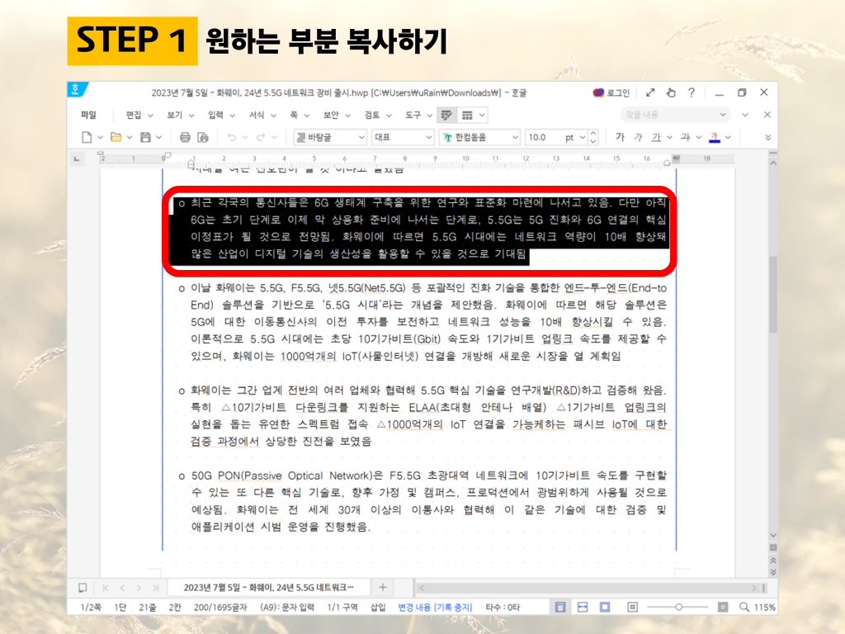Open Print Preview icon
The image size is (845, 634).
pyautogui.click(x=203, y=138)
